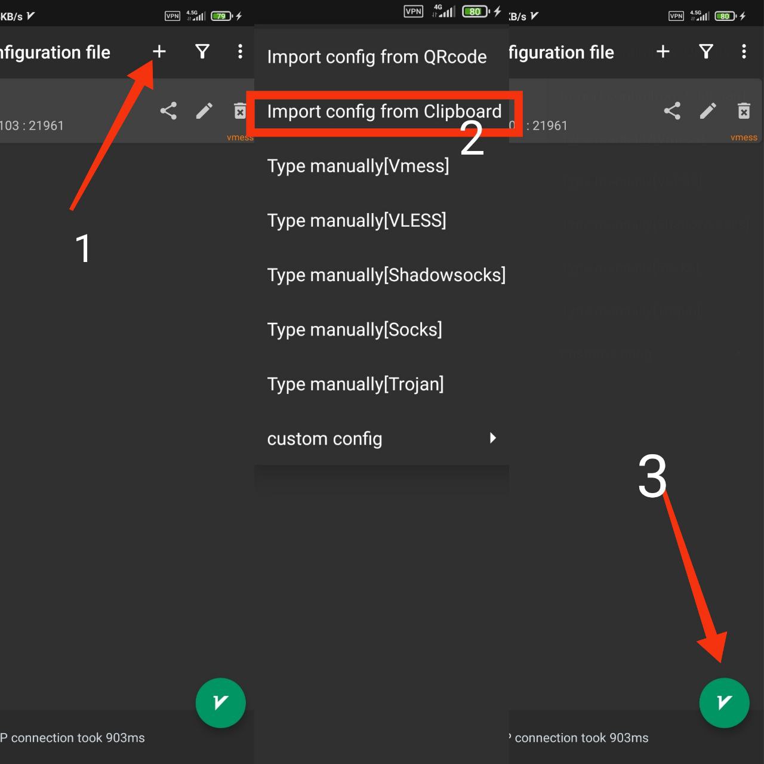Expand the custom config submenu arrow
Screen dimensions: 764x764
pos(492,438)
